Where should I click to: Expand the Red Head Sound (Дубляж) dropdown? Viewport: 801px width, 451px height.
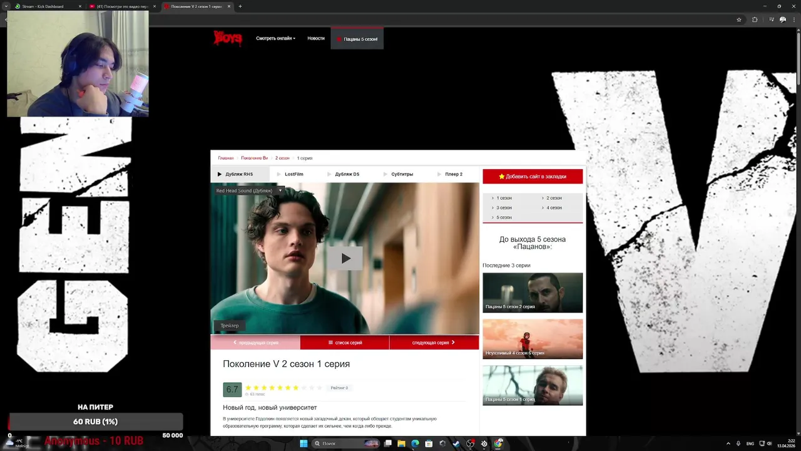249,190
